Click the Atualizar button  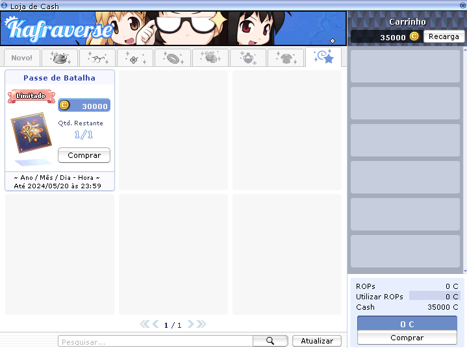317,341
